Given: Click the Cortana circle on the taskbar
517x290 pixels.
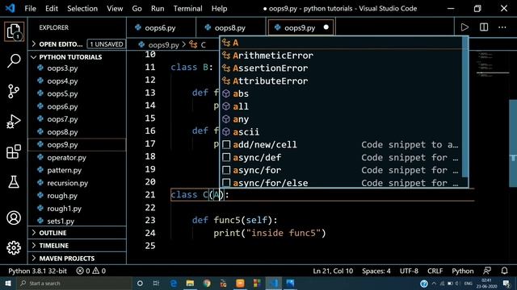Looking at the screenshot, I should 140,283.
